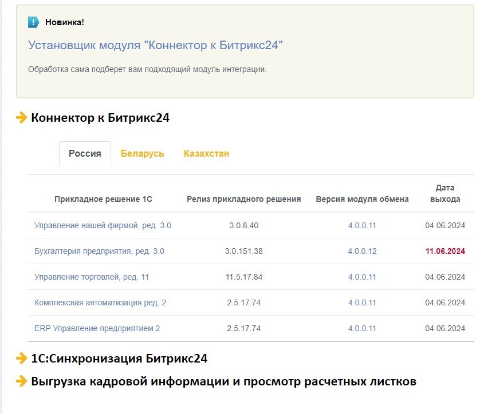Click the red date 11.06.2024
This screenshot has width=488, height=414.
coord(445,252)
